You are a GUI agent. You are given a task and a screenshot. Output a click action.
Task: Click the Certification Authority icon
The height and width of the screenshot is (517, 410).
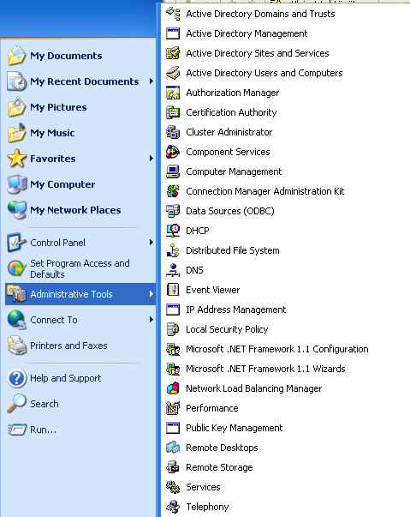coord(173,112)
